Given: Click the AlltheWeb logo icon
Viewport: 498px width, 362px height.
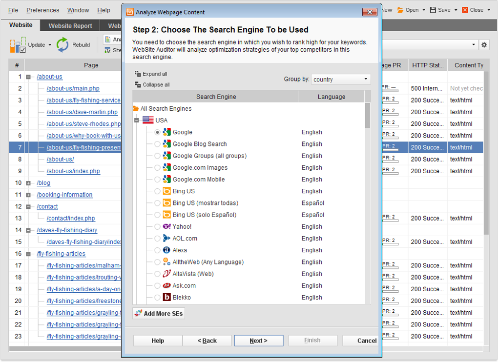Looking at the screenshot, I should [167, 262].
